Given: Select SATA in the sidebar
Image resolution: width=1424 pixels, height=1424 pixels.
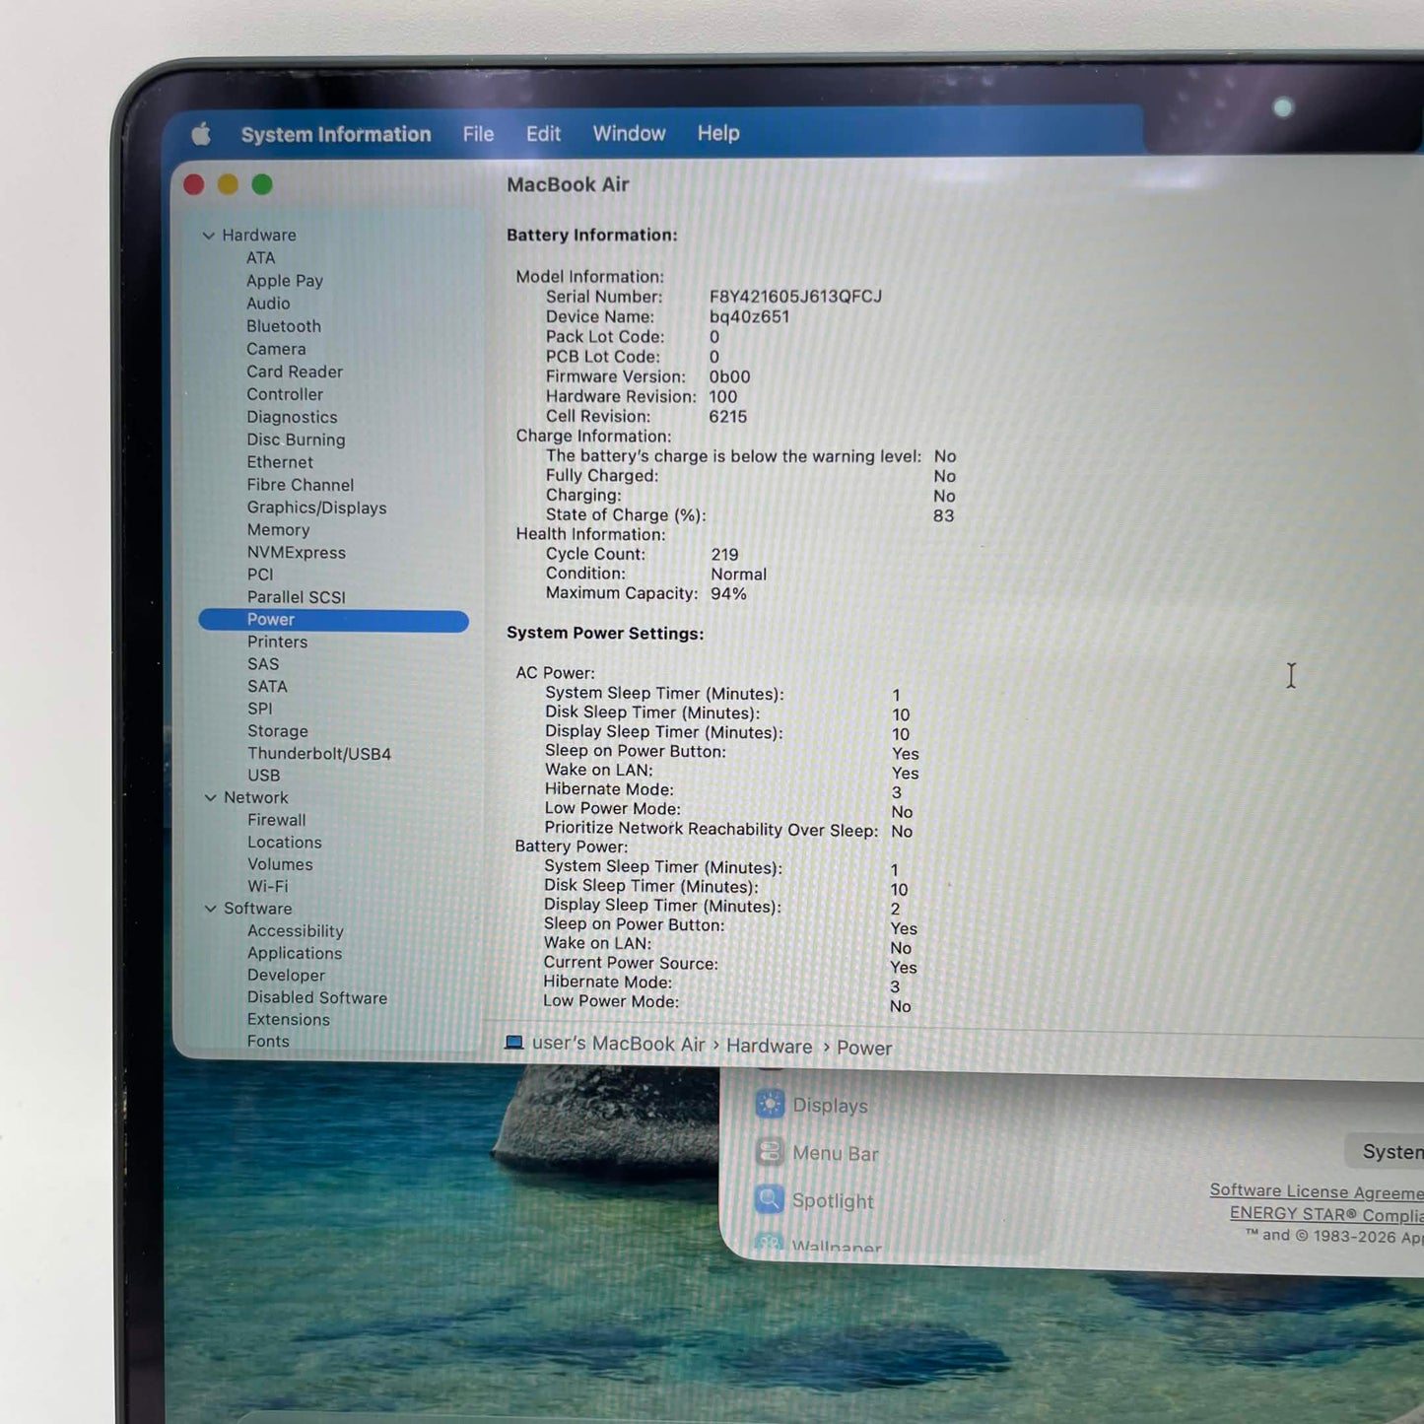Looking at the screenshot, I should tap(267, 687).
